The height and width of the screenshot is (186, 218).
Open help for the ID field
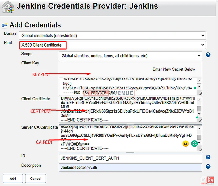(208, 157)
